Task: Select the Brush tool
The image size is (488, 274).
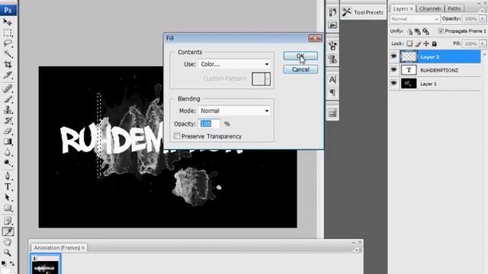Action: (8, 99)
